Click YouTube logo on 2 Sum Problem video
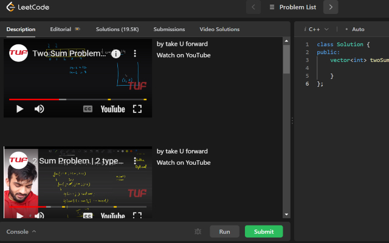 click(112, 216)
